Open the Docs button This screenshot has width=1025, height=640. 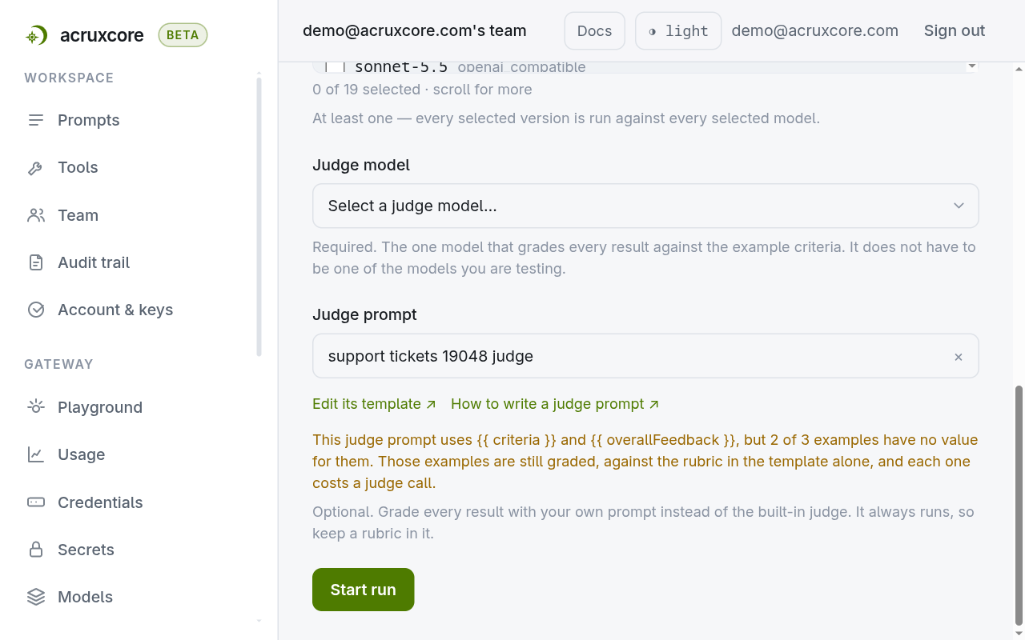click(594, 31)
